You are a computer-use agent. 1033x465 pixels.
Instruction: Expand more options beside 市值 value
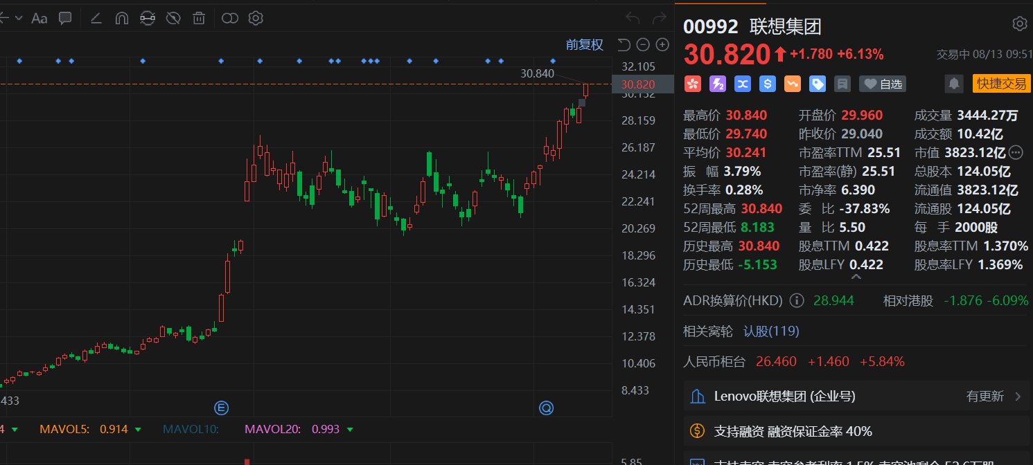coord(1016,152)
